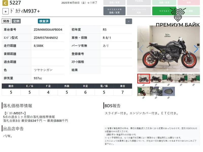Open マイリストメモ 登録/変更 button
The width and height of the screenshot is (203, 152).
click(x=114, y=11)
